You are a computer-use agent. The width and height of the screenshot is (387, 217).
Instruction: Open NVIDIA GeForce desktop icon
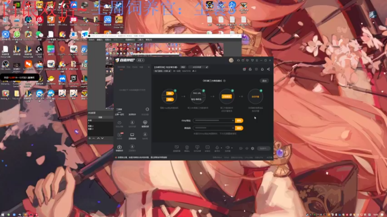coord(17,5)
